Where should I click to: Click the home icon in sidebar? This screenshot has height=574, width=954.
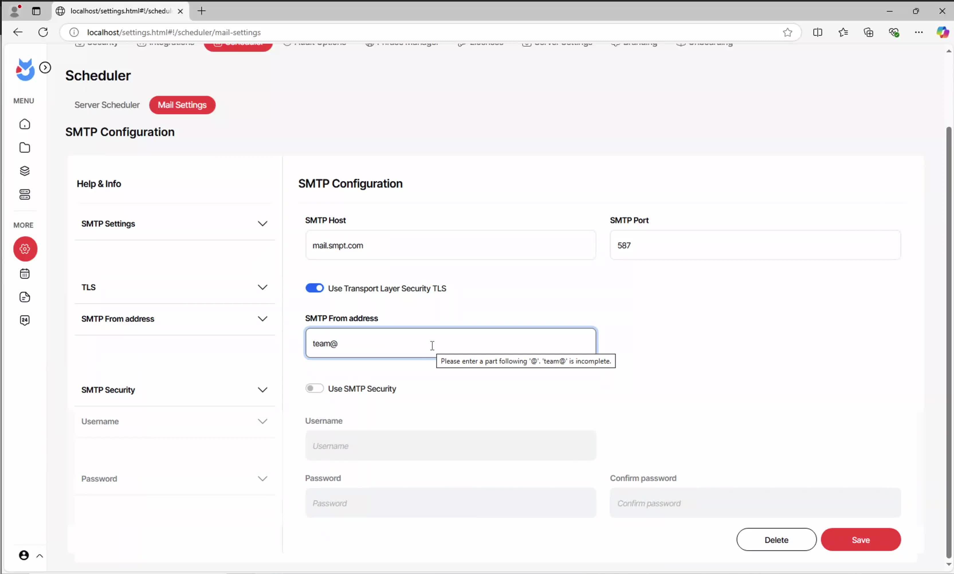point(25,124)
